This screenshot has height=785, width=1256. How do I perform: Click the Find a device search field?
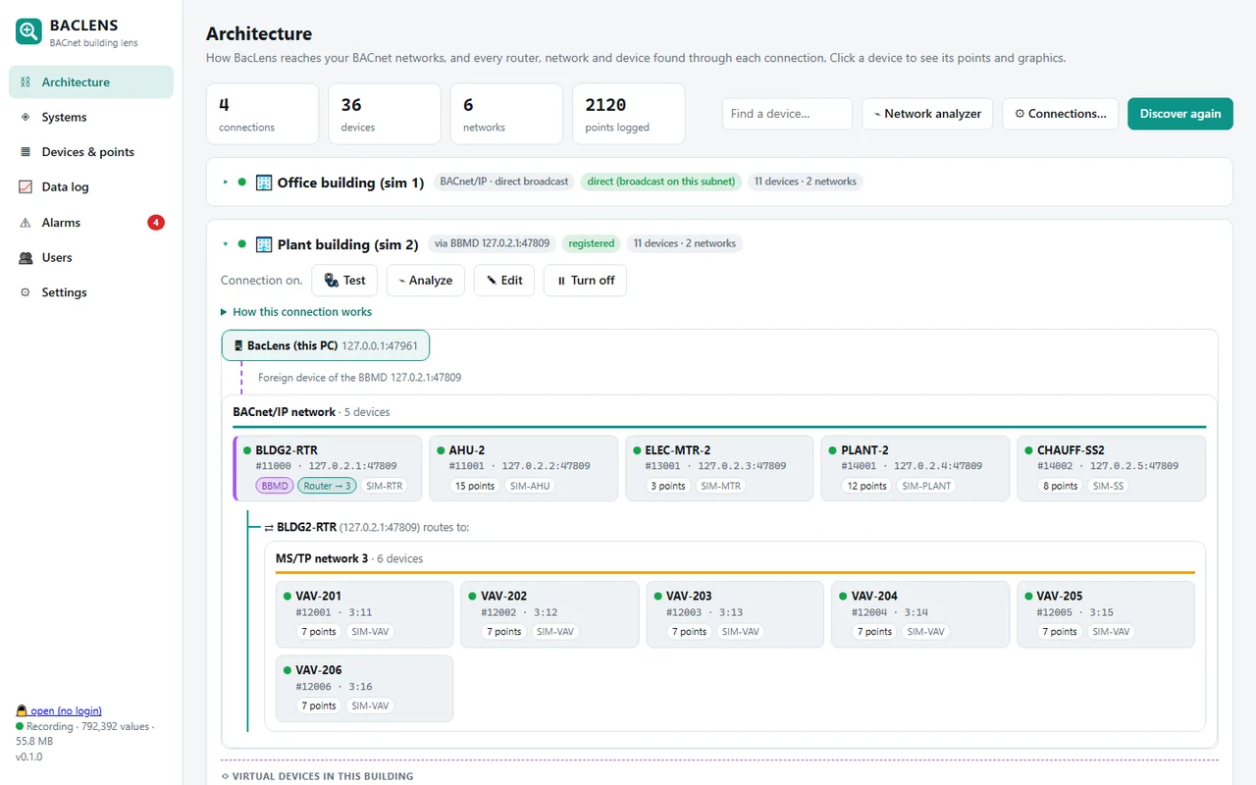[787, 114]
